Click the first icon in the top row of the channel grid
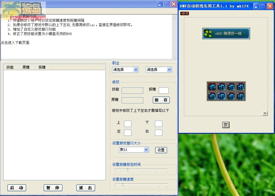Image resolution: width=275 pixels, height=196 pixels. pyautogui.click(x=212, y=86)
